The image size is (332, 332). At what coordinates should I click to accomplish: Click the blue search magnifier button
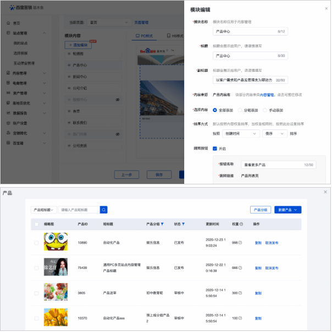[x=104, y=210]
